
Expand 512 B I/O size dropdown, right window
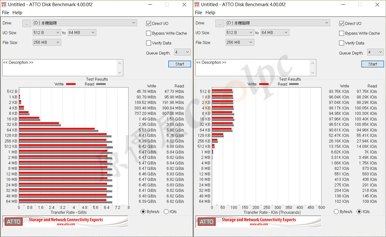240,33
